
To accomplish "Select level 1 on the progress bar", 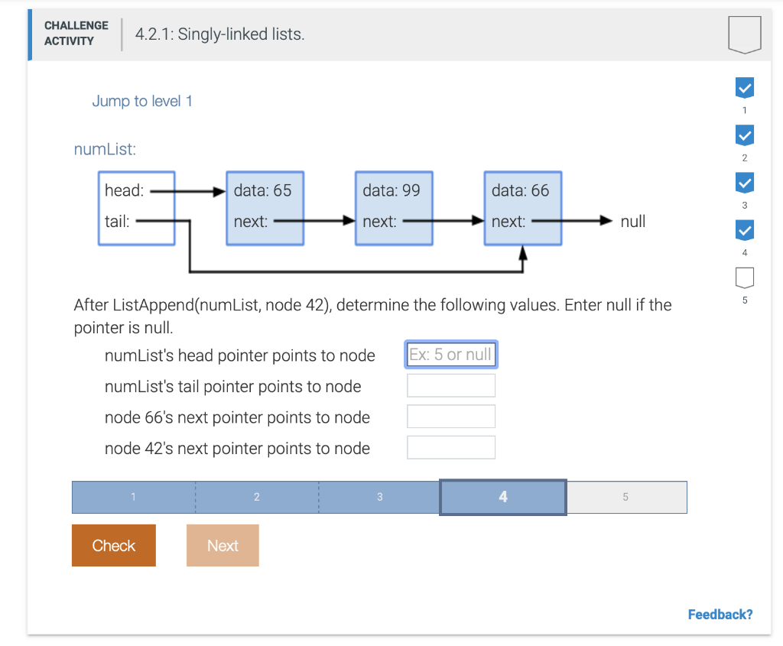I will 133,497.
